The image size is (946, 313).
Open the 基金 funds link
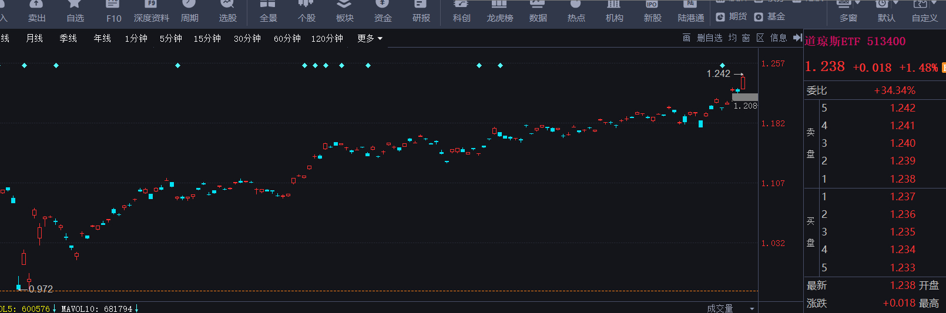pos(770,16)
